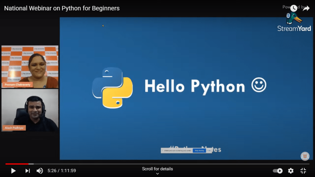Exit full screen mode
The width and height of the screenshot is (315, 177).
click(x=303, y=171)
